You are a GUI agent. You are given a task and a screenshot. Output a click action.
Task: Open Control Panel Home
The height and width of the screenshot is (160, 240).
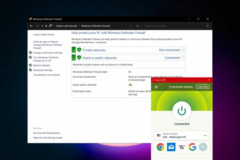coord(44,35)
